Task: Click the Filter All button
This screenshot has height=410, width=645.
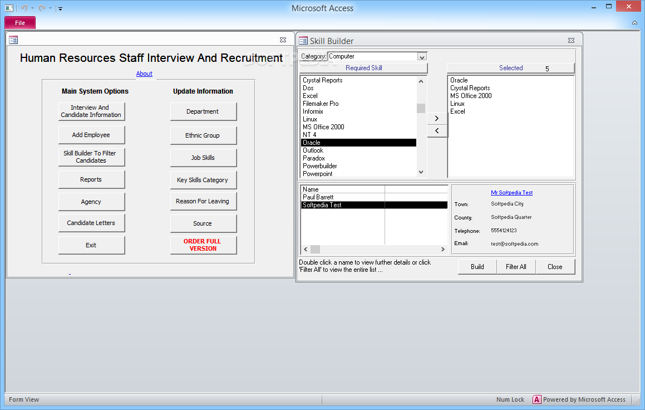Action: click(516, 267)
